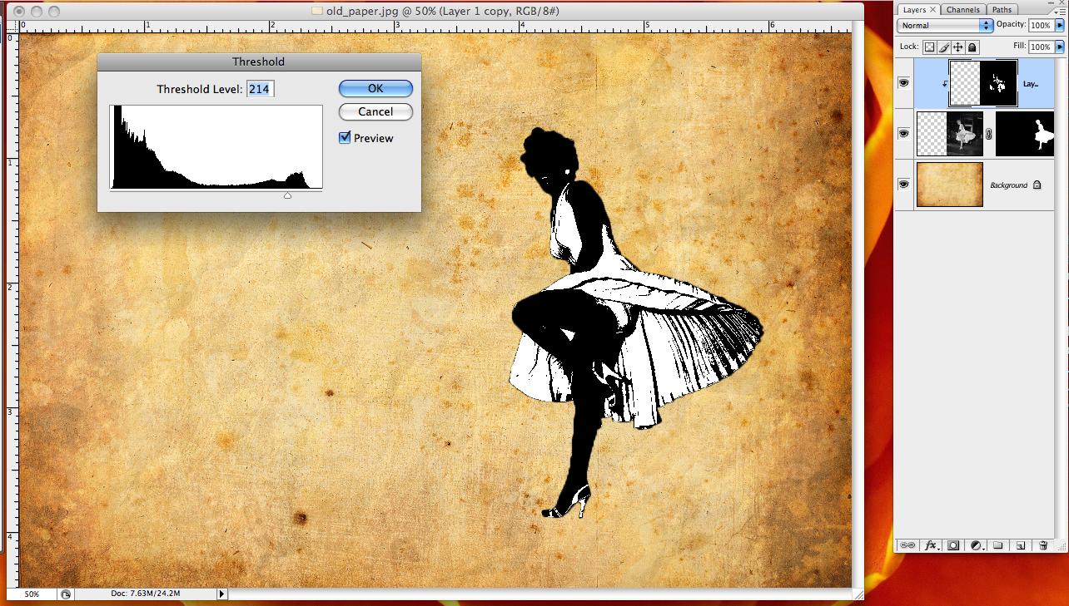Open the layer style fx menu
1069x606 pixels.
click(932, 545)
